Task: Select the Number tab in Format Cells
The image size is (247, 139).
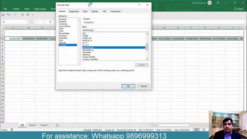Action: pos(62,11)
